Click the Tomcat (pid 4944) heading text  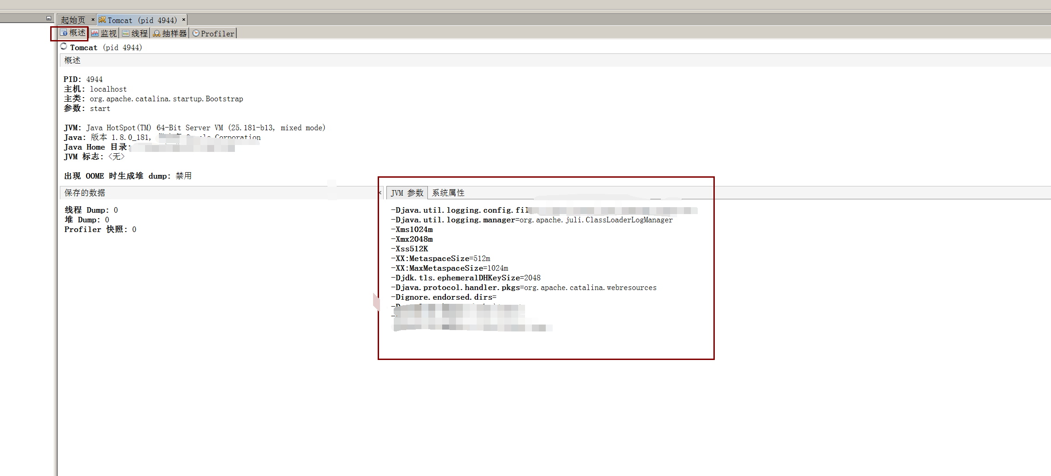click(107, 47)
